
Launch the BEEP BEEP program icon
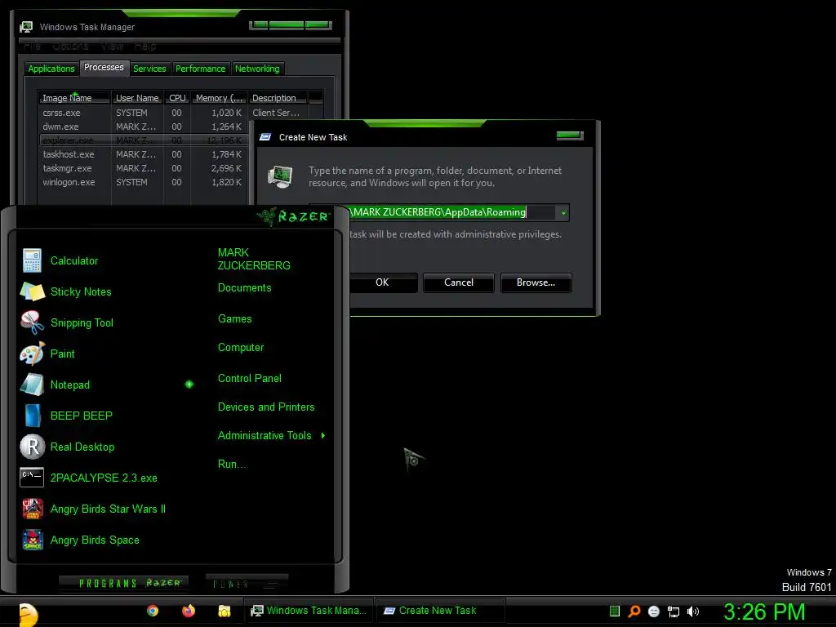[32, 416]
